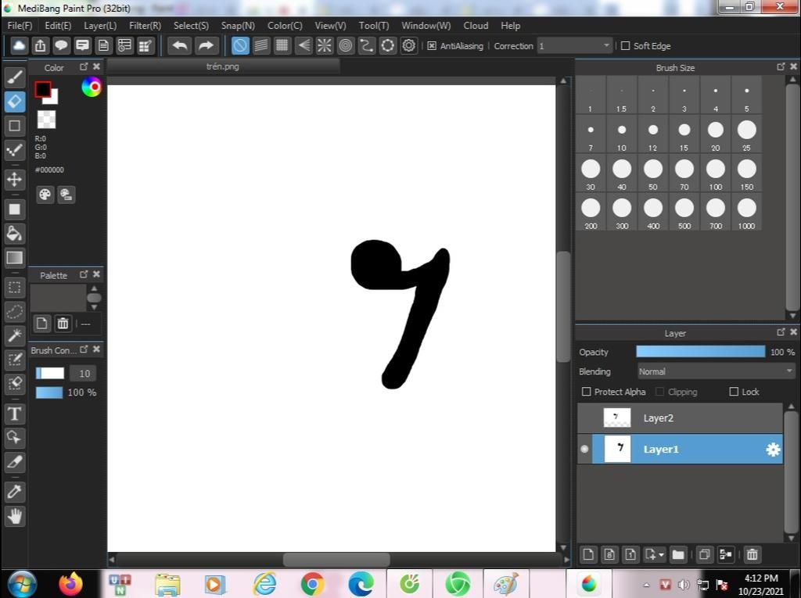The height and width of the screenshot is (598, 801).
Task: Select the Eyedropper tool
Action: (x=15, y=492)
